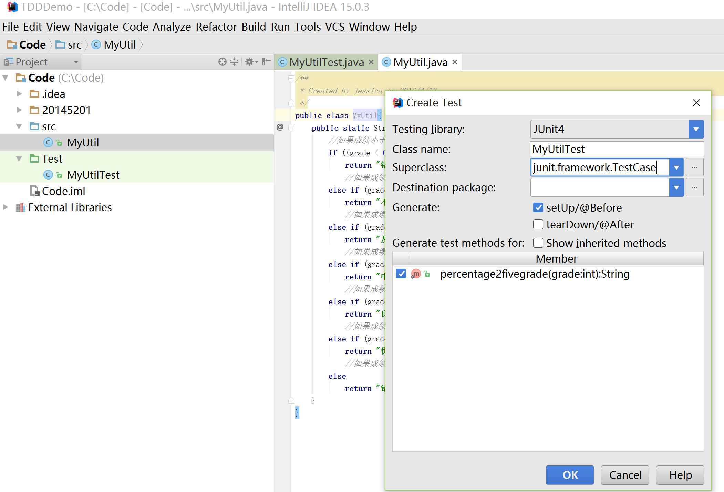Open the Superclass dropdown arrow

tap(676, 167)
